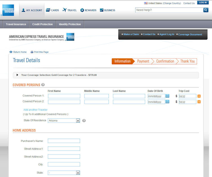Click Print this Page link text
The width and height of the screenshot is (212, 177).
pyautogui.click(x=41, y=52)
